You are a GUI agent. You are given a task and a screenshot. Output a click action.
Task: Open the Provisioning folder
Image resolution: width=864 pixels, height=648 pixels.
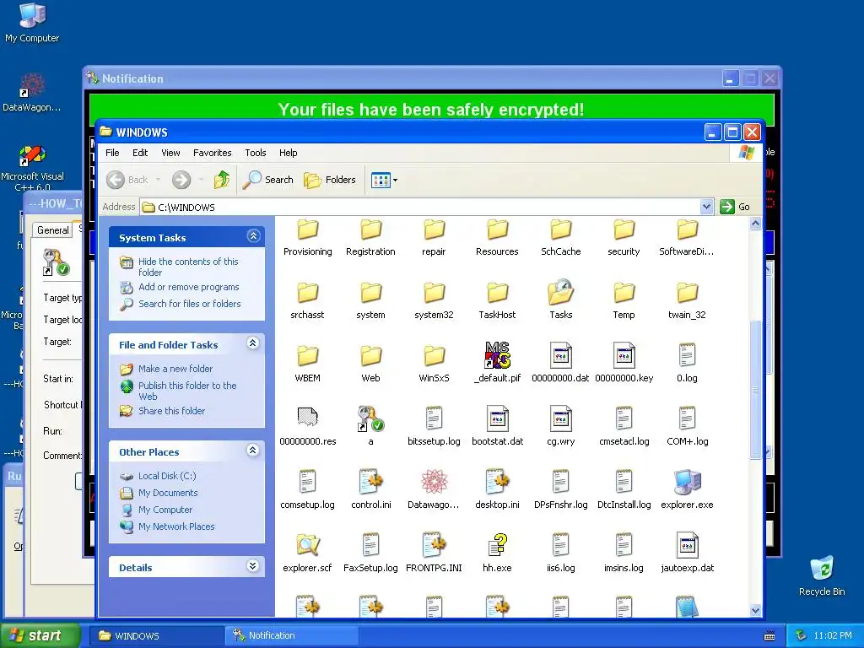point(307,238)
